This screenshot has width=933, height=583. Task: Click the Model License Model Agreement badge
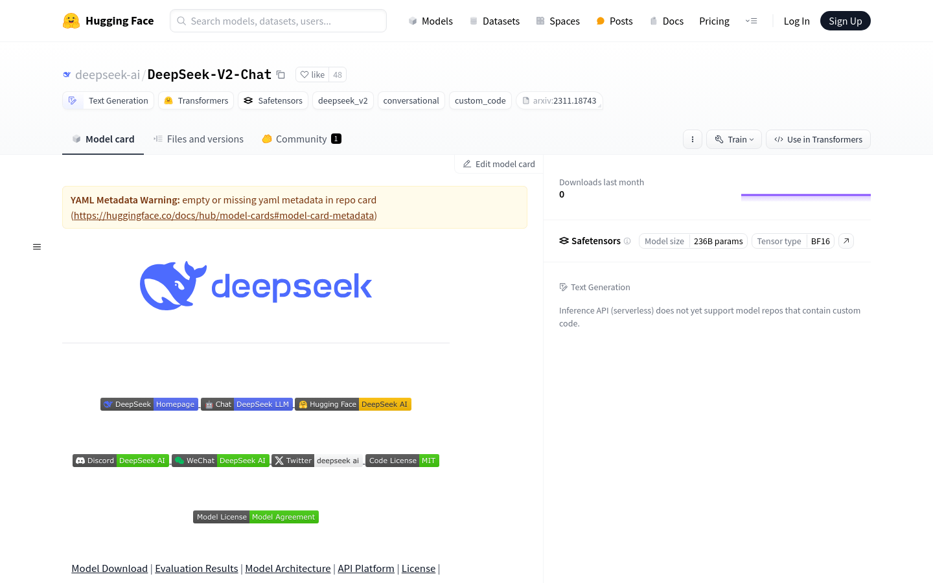point(256,517)
